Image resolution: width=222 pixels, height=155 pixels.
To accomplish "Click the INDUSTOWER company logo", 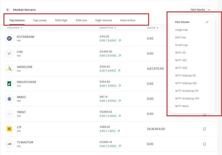I will click(9, 84).
